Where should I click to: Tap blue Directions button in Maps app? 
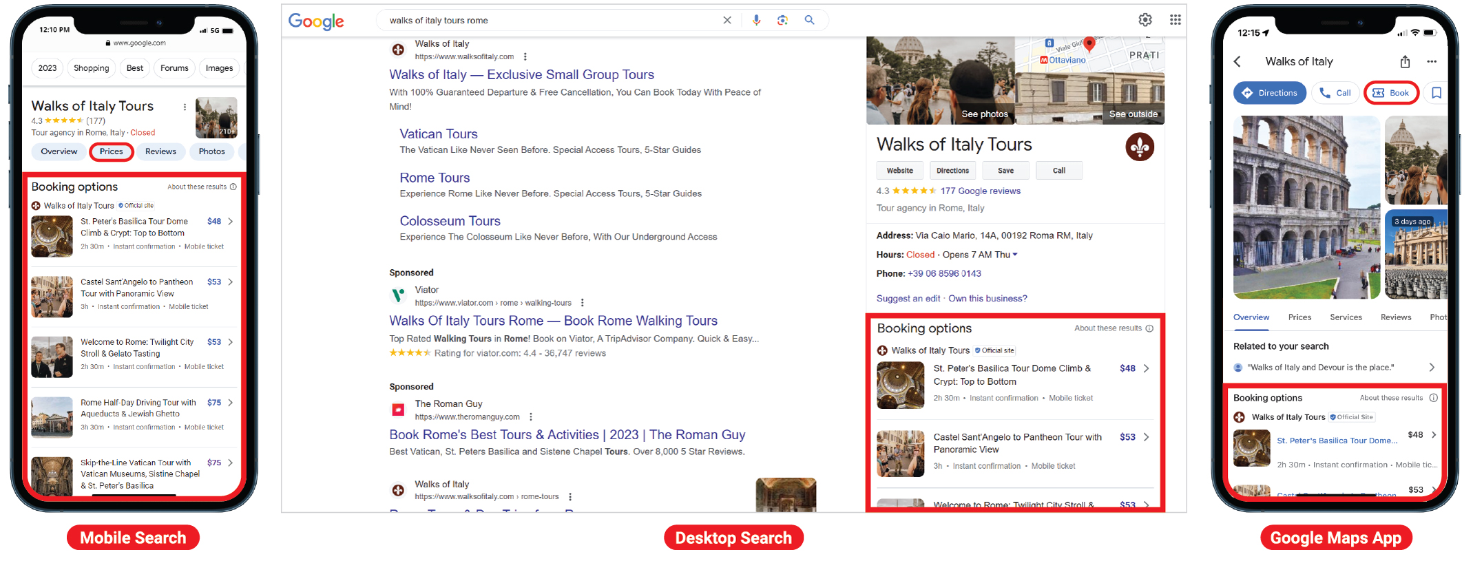[x=1269, y=93]
